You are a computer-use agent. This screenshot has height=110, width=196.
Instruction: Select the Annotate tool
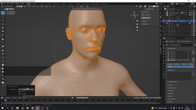coord(3,35)
